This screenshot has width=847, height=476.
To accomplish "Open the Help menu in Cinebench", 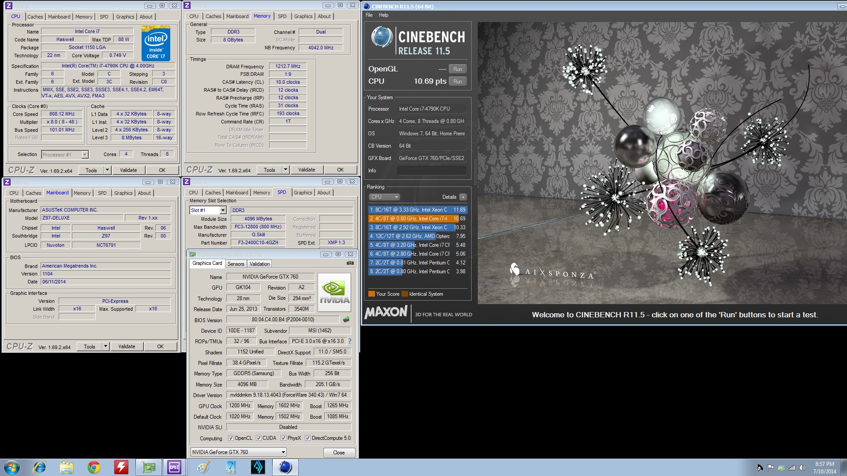I will click(384, 15).
